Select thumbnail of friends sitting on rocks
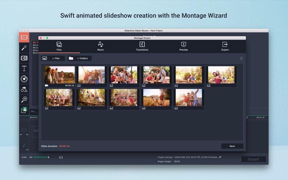The height and width of the screenshot is (180, 288). 124,99
